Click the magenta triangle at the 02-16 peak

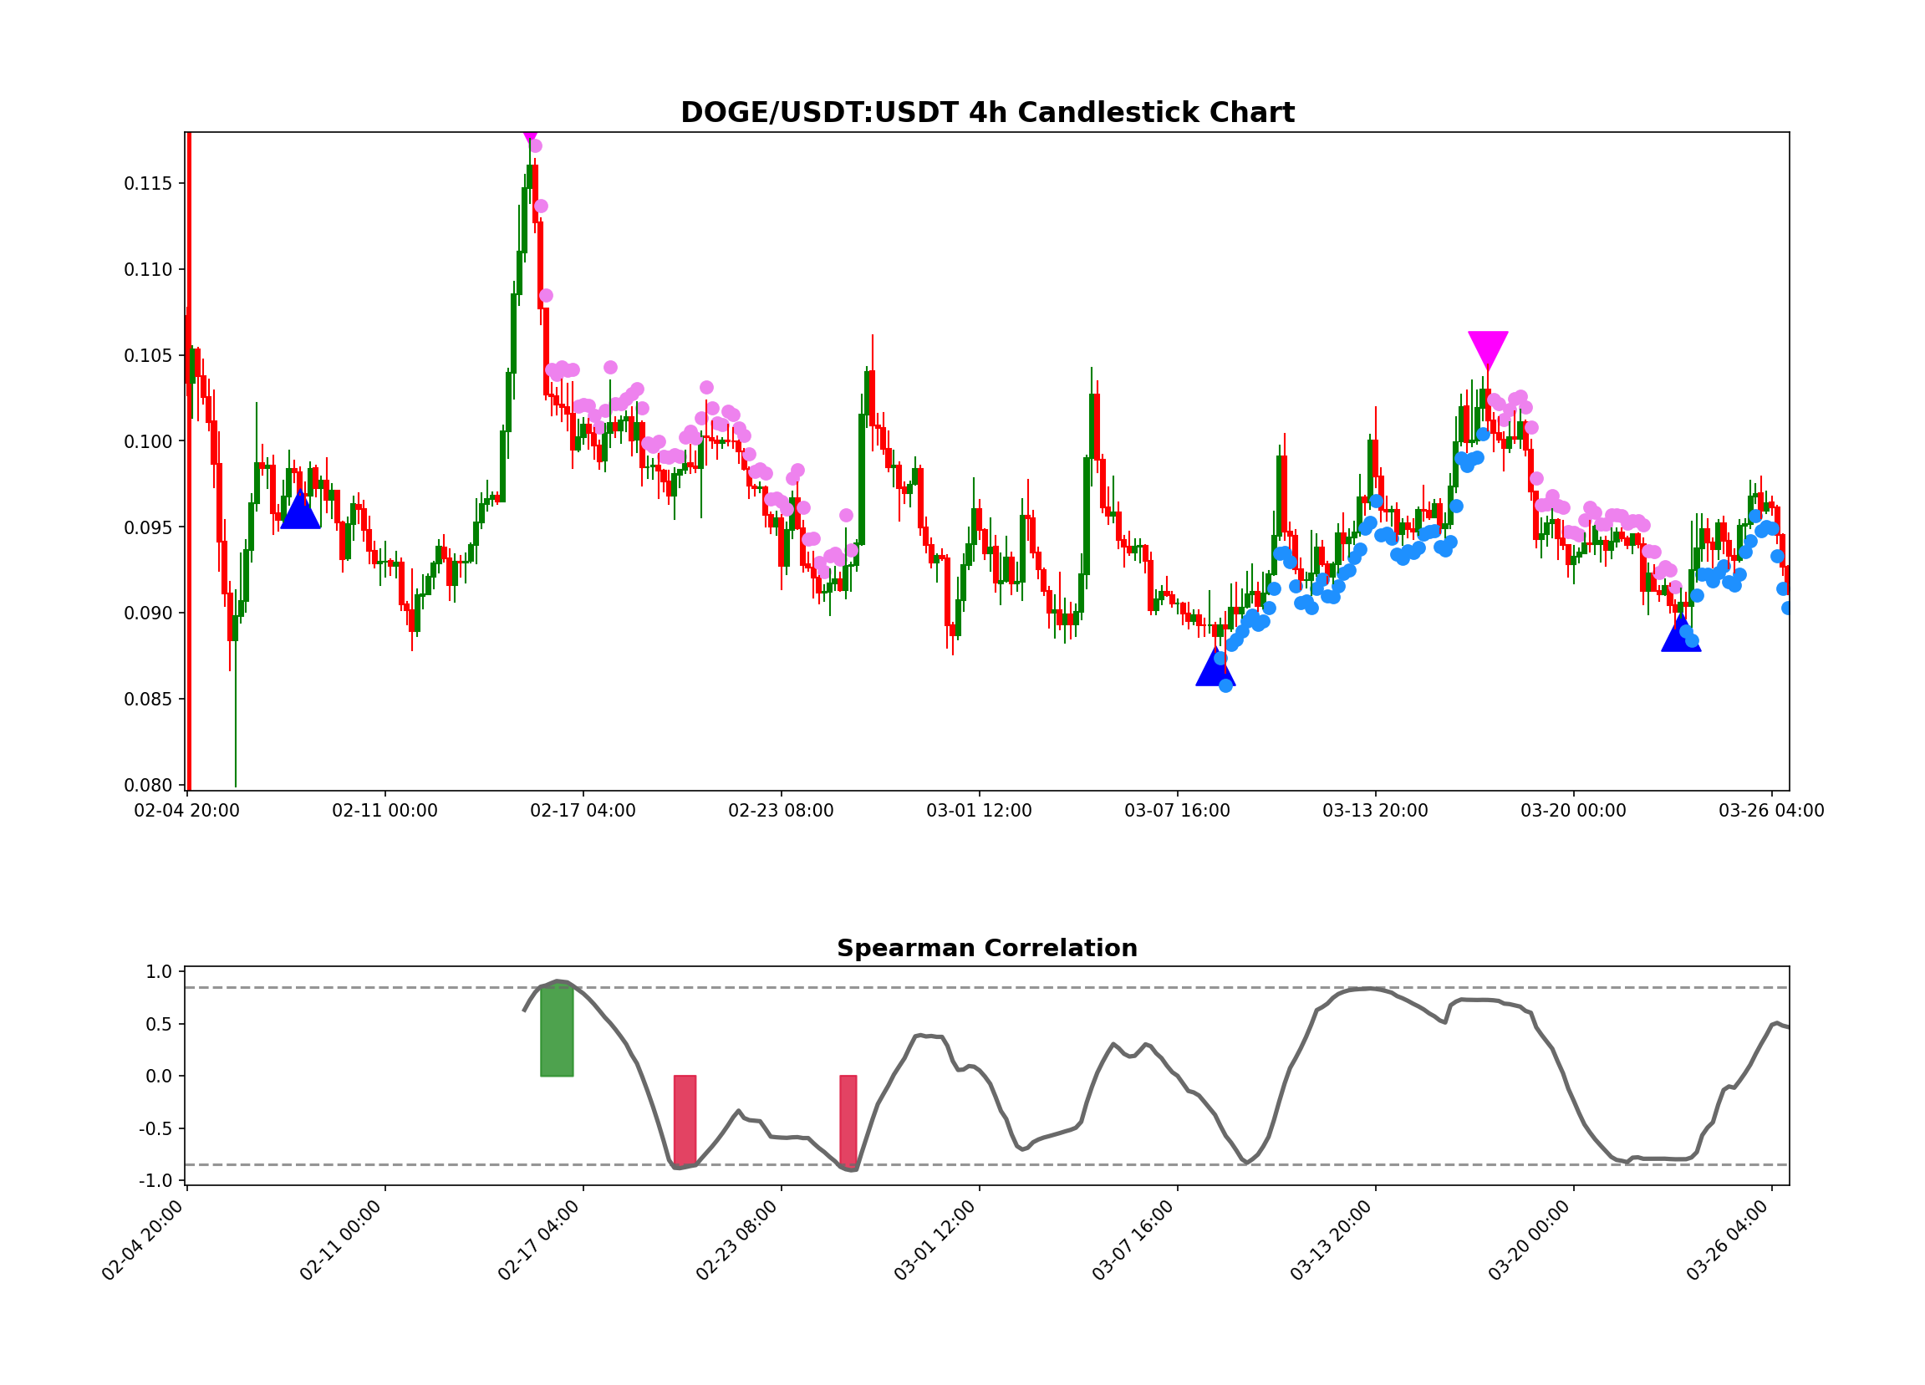[x=529, y=137]
